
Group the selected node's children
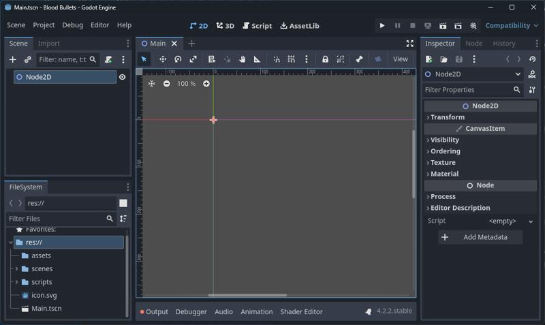(x=340, y=59)
